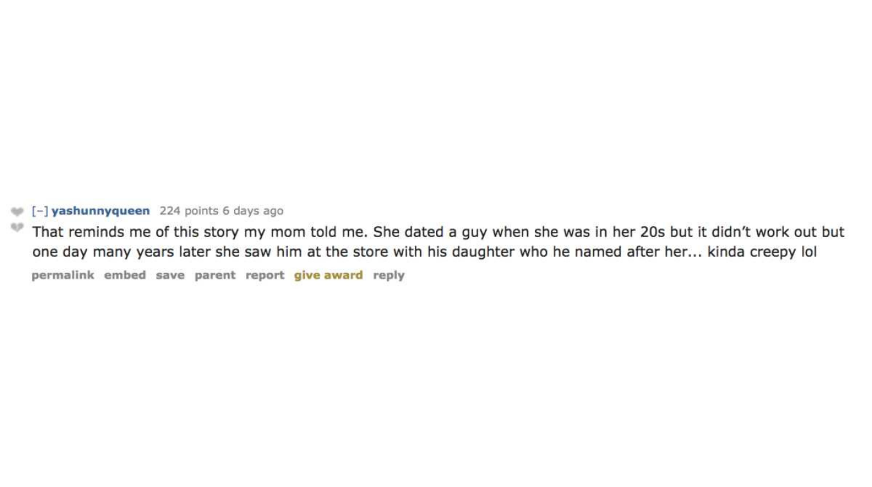Click the embed link under the comment
Viewport: 872px width, 487px height.
125,275
